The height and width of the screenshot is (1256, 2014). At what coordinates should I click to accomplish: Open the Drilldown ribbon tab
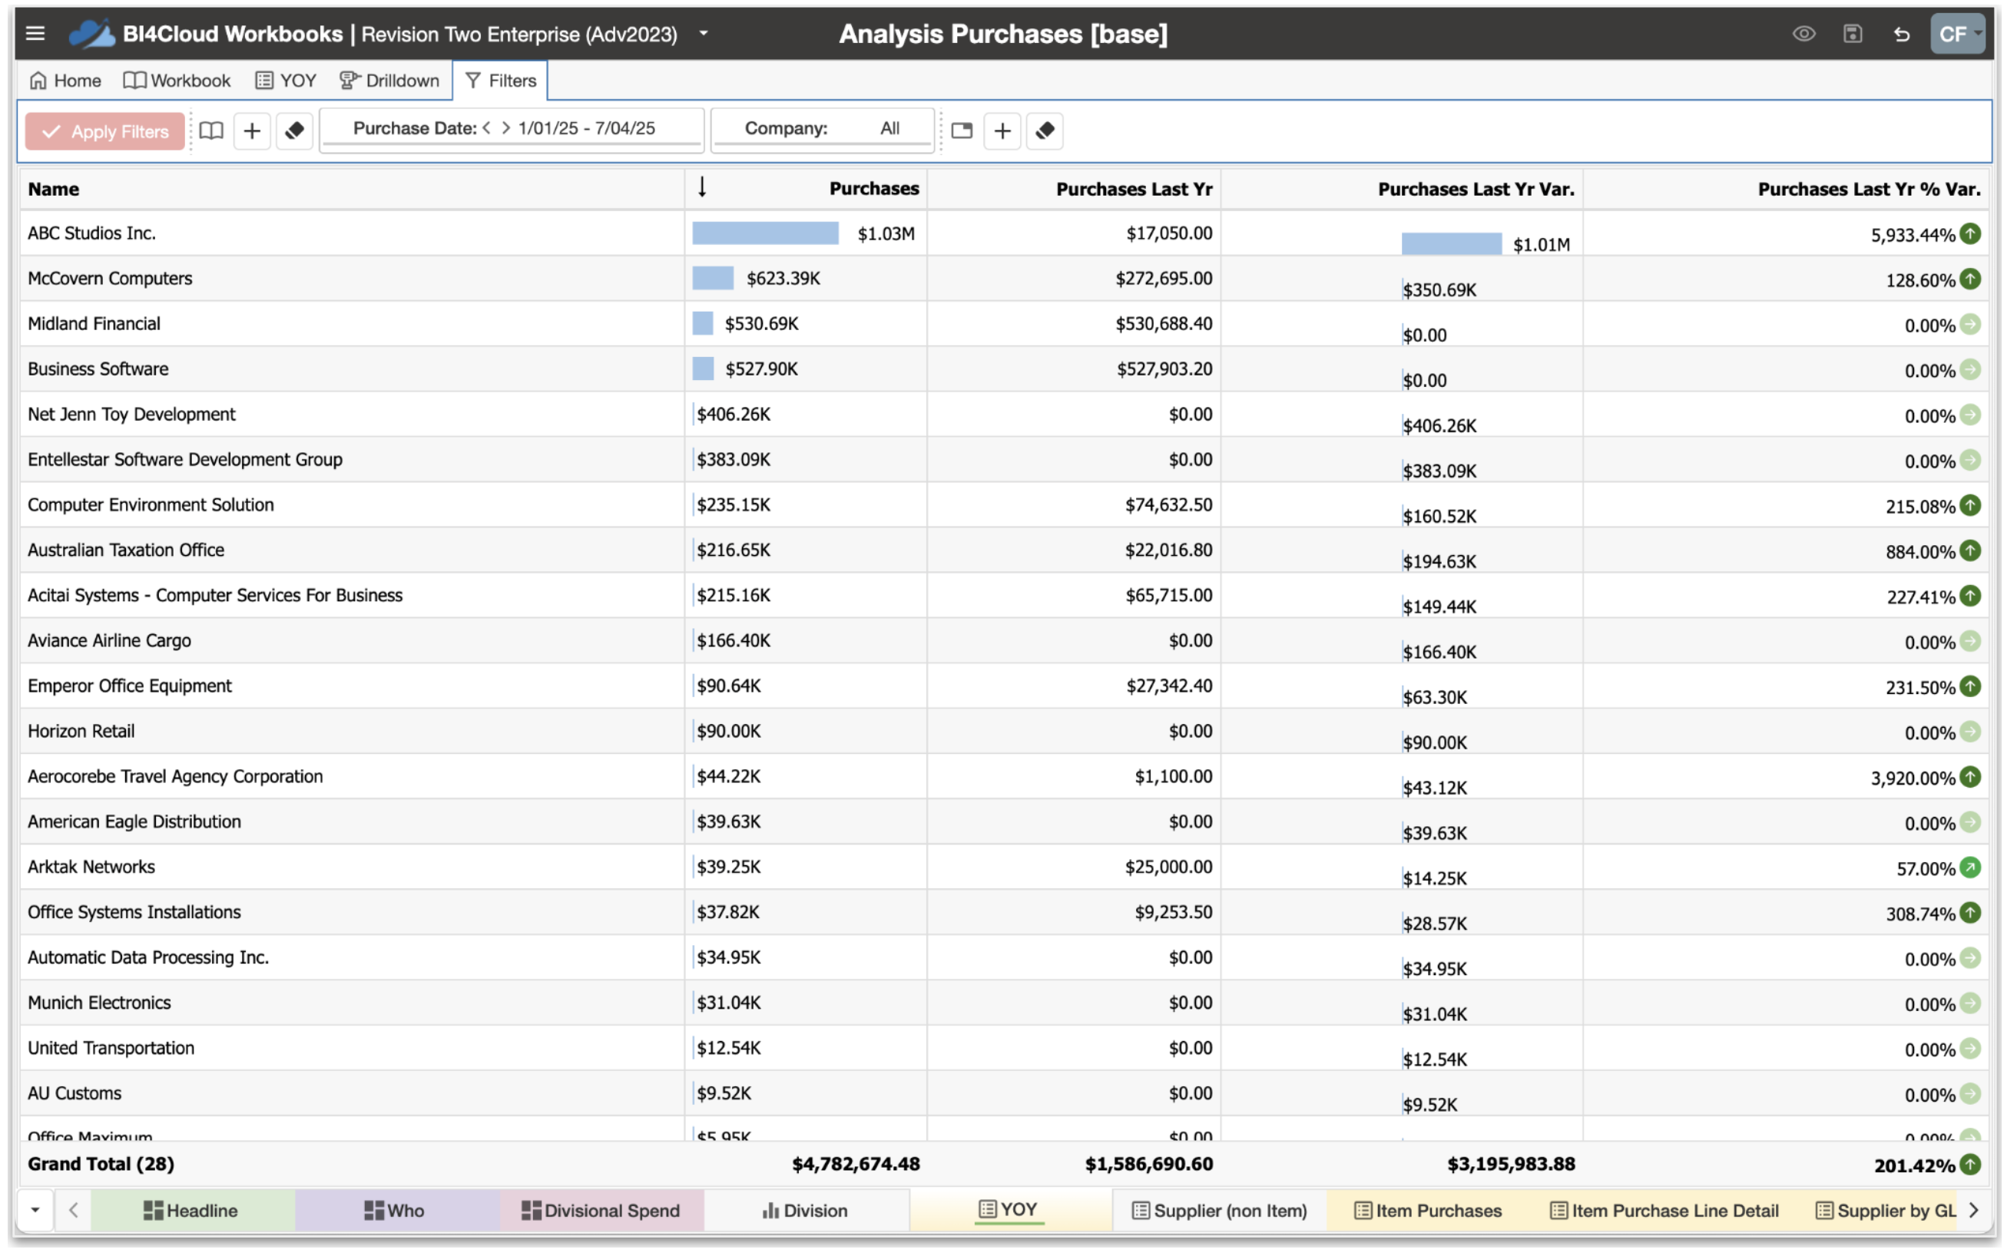click(389, 81)
